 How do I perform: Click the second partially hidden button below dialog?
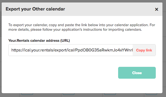(69, 94)
